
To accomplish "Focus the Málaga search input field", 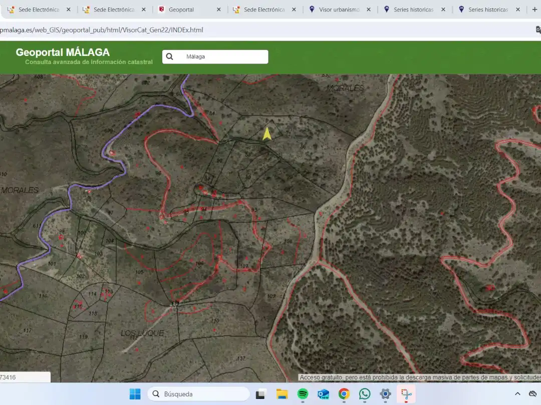I will pos(215,57).
